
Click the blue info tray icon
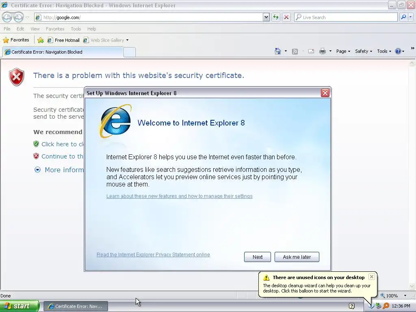click(371, 306)
